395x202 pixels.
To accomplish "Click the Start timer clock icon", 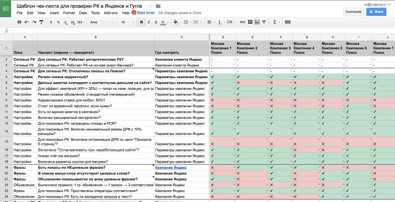I will coord(134,13).
